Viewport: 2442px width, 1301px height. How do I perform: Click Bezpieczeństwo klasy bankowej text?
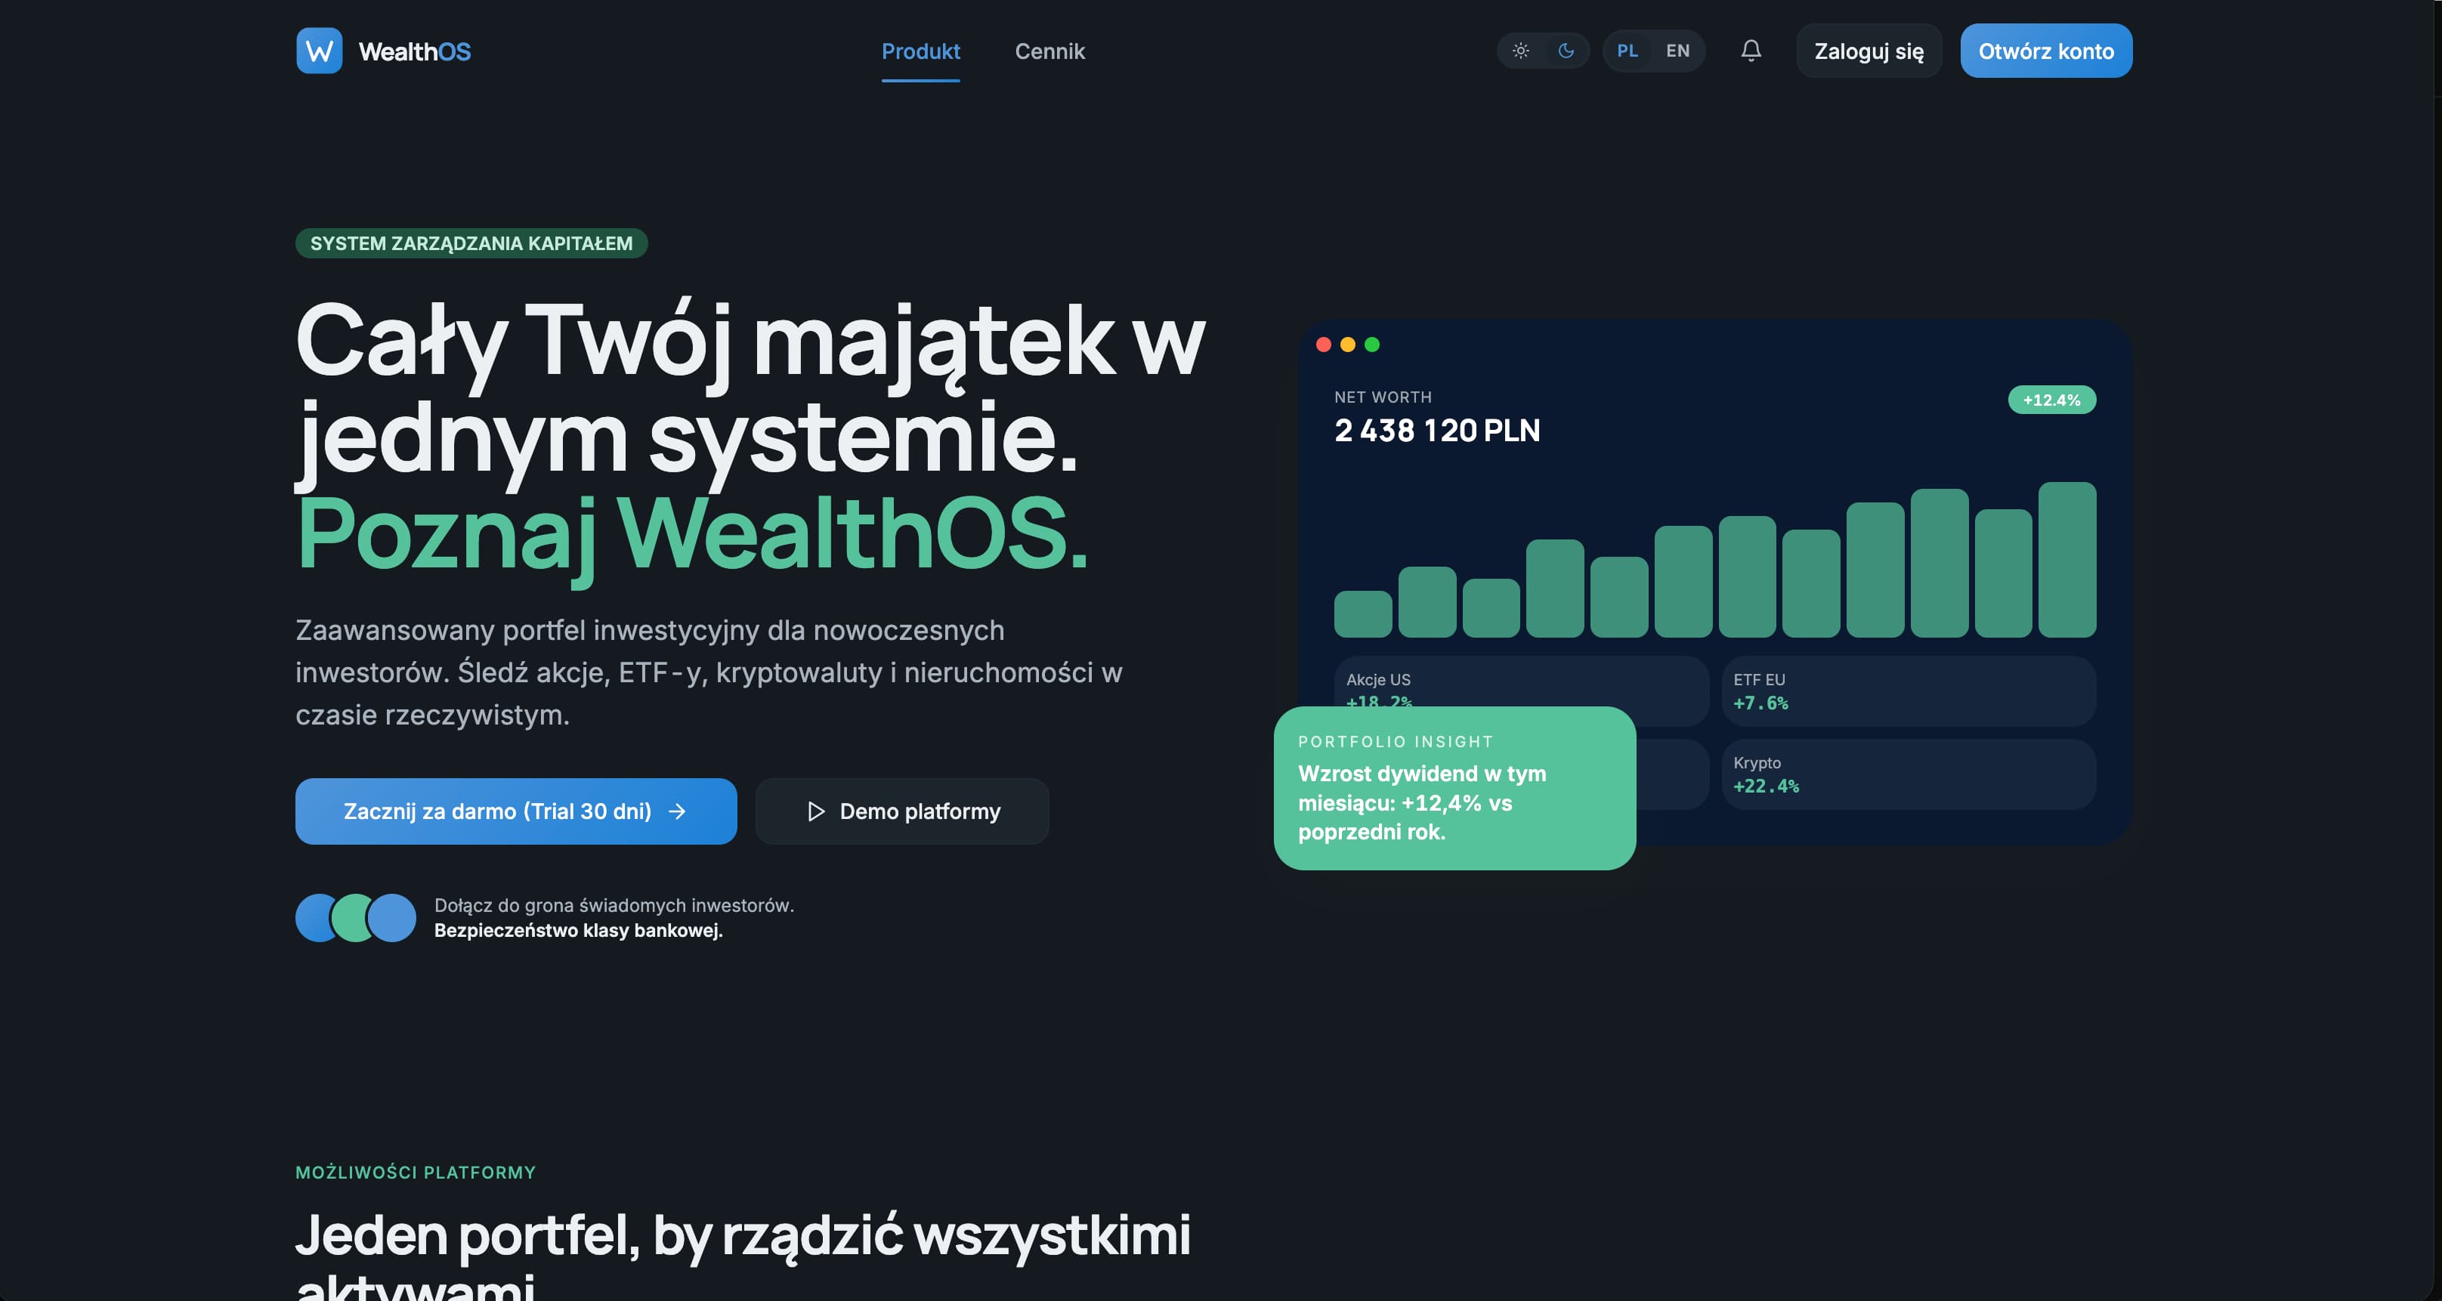click(x=578, y=930)
